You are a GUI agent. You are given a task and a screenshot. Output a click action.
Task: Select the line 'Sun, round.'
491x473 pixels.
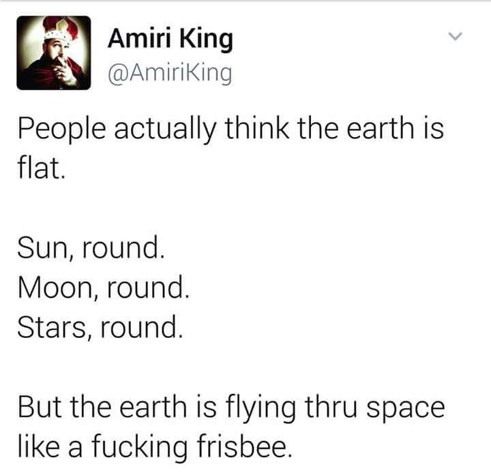[x=91, y=247]
